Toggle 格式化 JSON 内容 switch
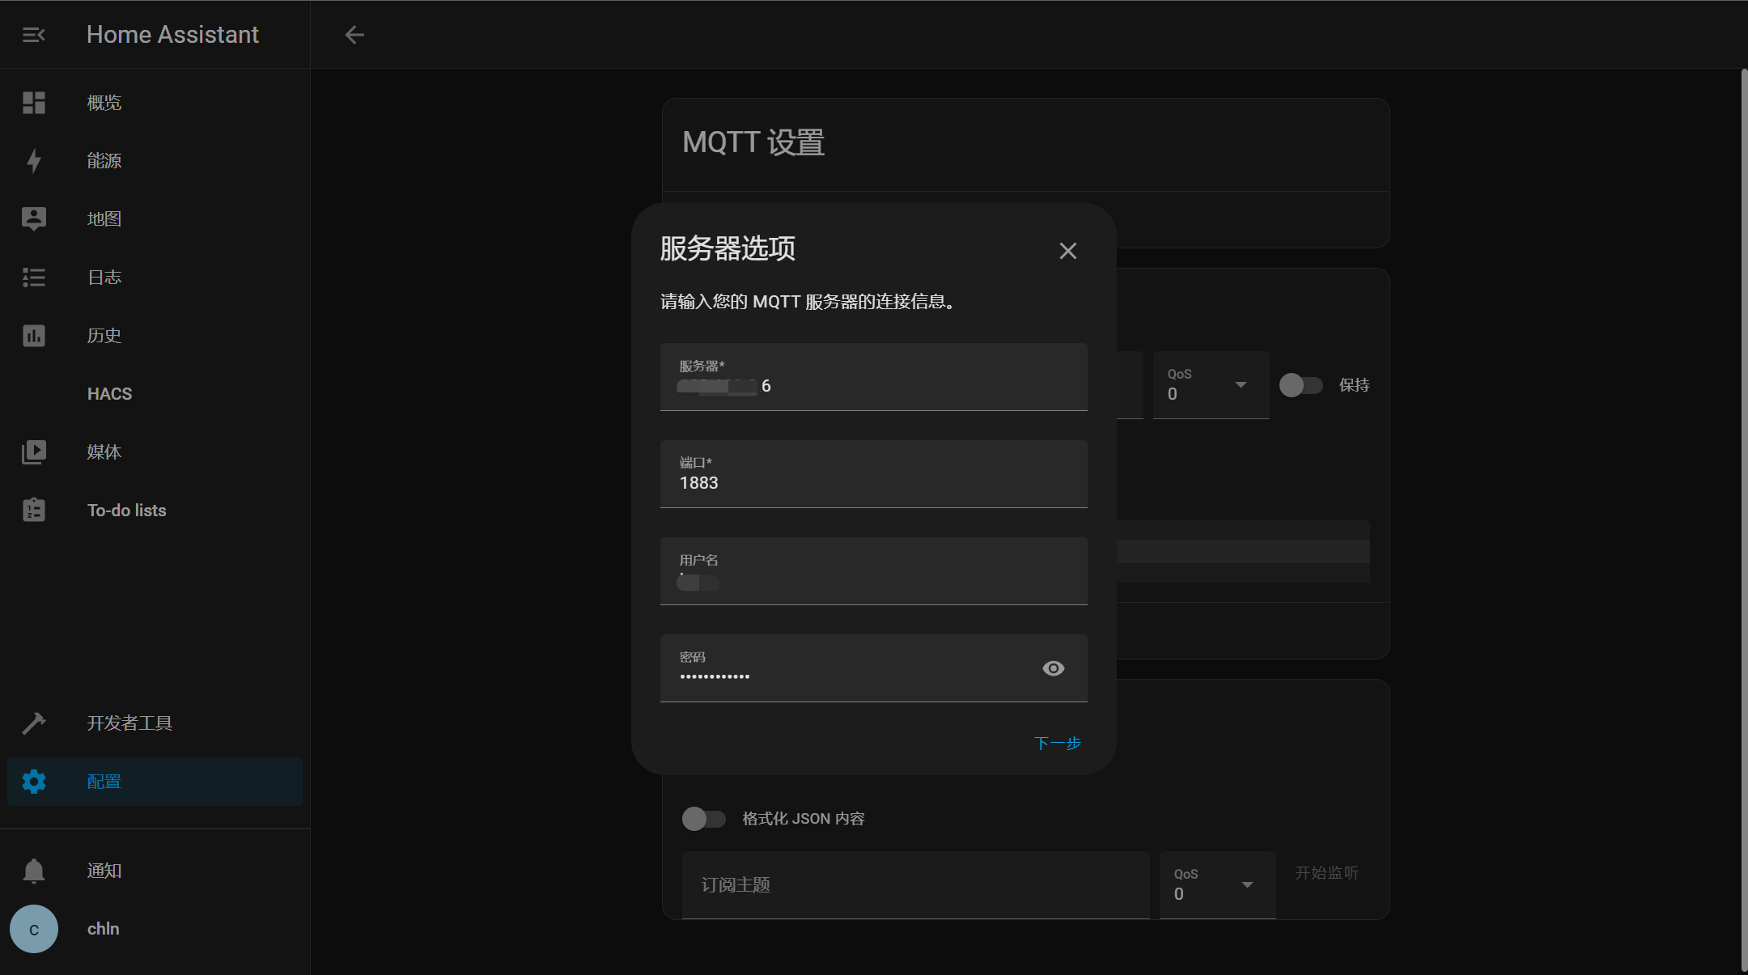Image resolution: width=1748 pixels, height=975 pixels. 703,819
